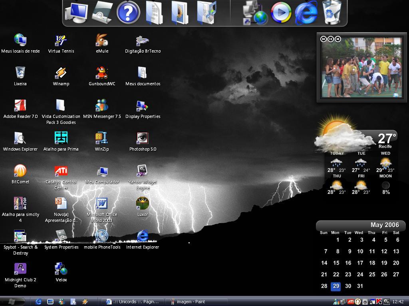
Task: Open the Start button on taskbar
Action: pyautogui.click(x=12, y=302)
